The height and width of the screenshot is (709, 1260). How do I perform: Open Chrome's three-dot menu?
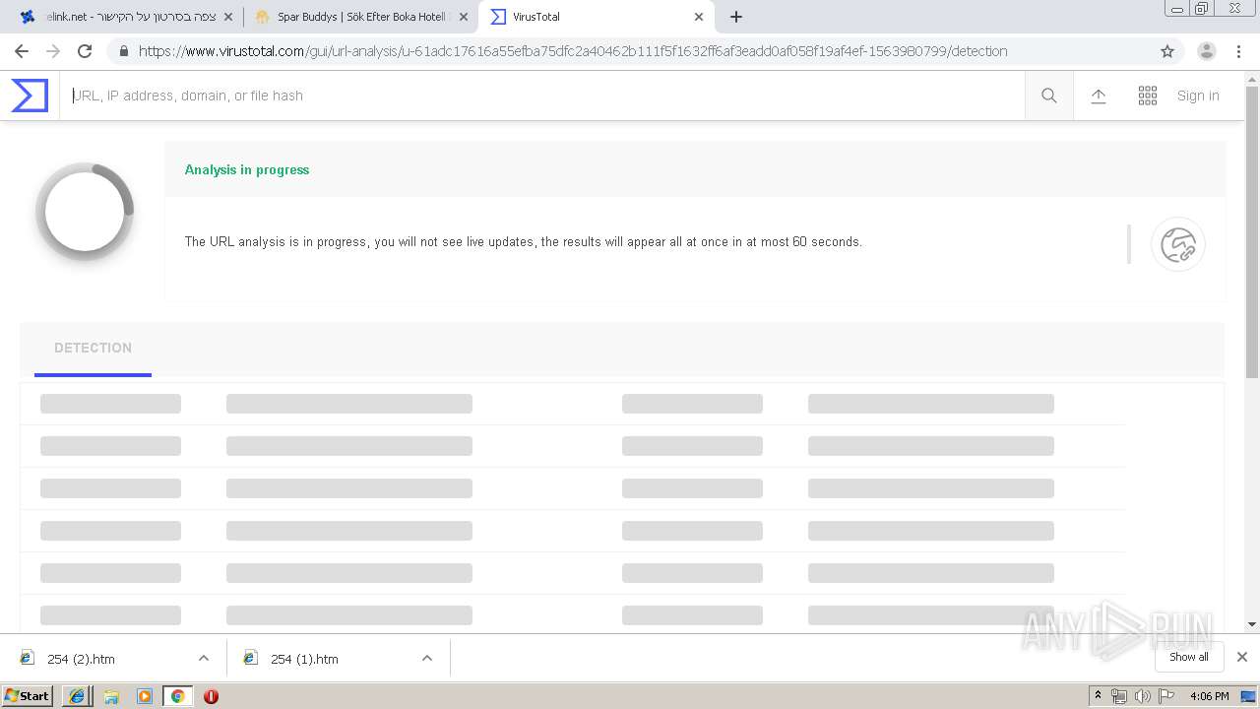coord(1238,51)
